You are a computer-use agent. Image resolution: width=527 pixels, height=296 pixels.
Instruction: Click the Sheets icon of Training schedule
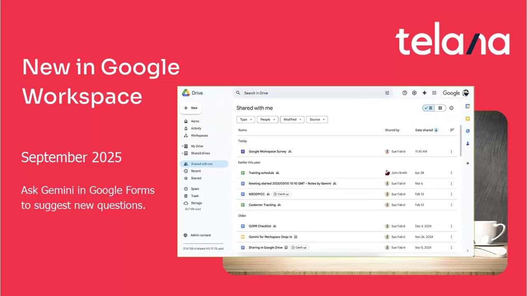point(243,173)
